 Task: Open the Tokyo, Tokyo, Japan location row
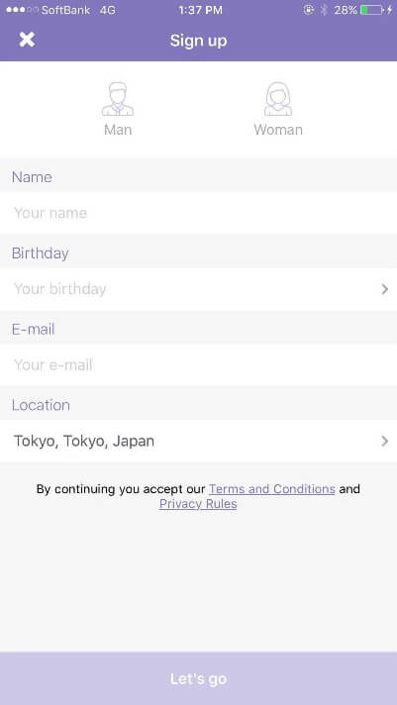198,441
